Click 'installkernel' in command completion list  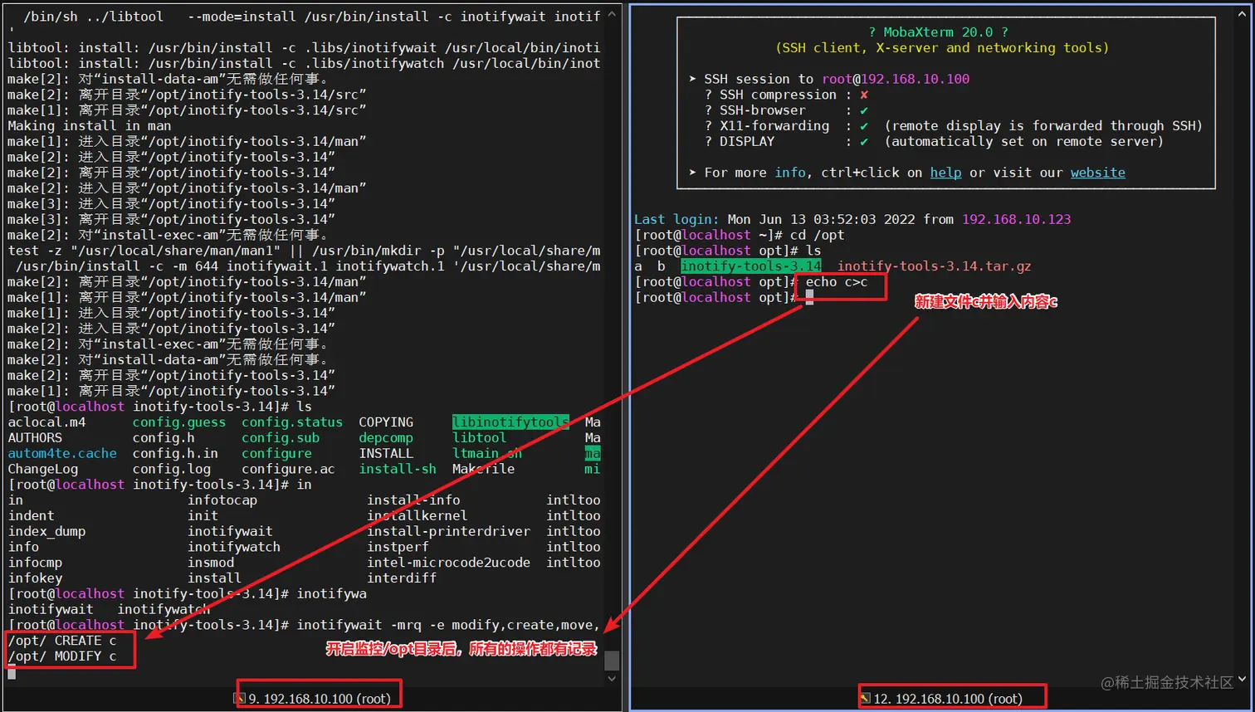click(418, 516)
